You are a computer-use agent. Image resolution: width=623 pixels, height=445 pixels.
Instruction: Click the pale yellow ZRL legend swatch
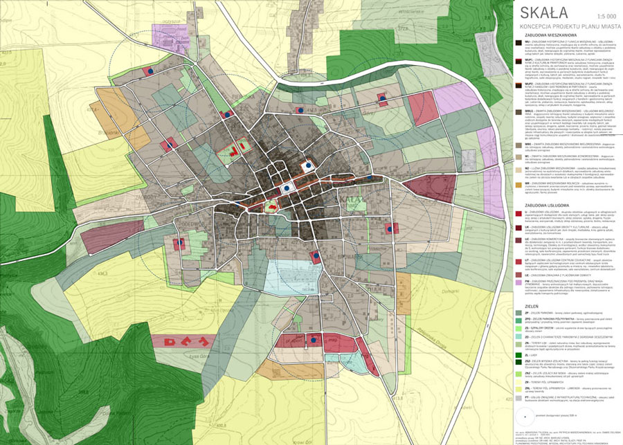click(x=518, y=389)
